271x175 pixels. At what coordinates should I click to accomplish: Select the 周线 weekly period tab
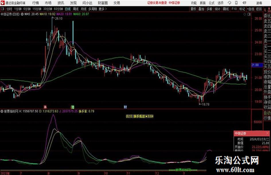coord(76,9)
